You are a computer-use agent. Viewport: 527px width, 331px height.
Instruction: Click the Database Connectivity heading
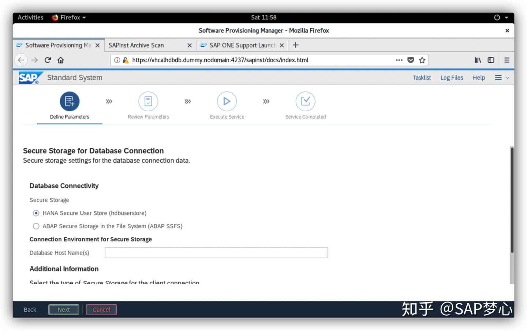(x=64, y=186)
